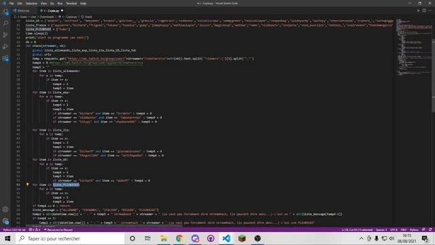Open the Windows Start menu
Viewport: 435px width, 245px height.
(7, 238)
